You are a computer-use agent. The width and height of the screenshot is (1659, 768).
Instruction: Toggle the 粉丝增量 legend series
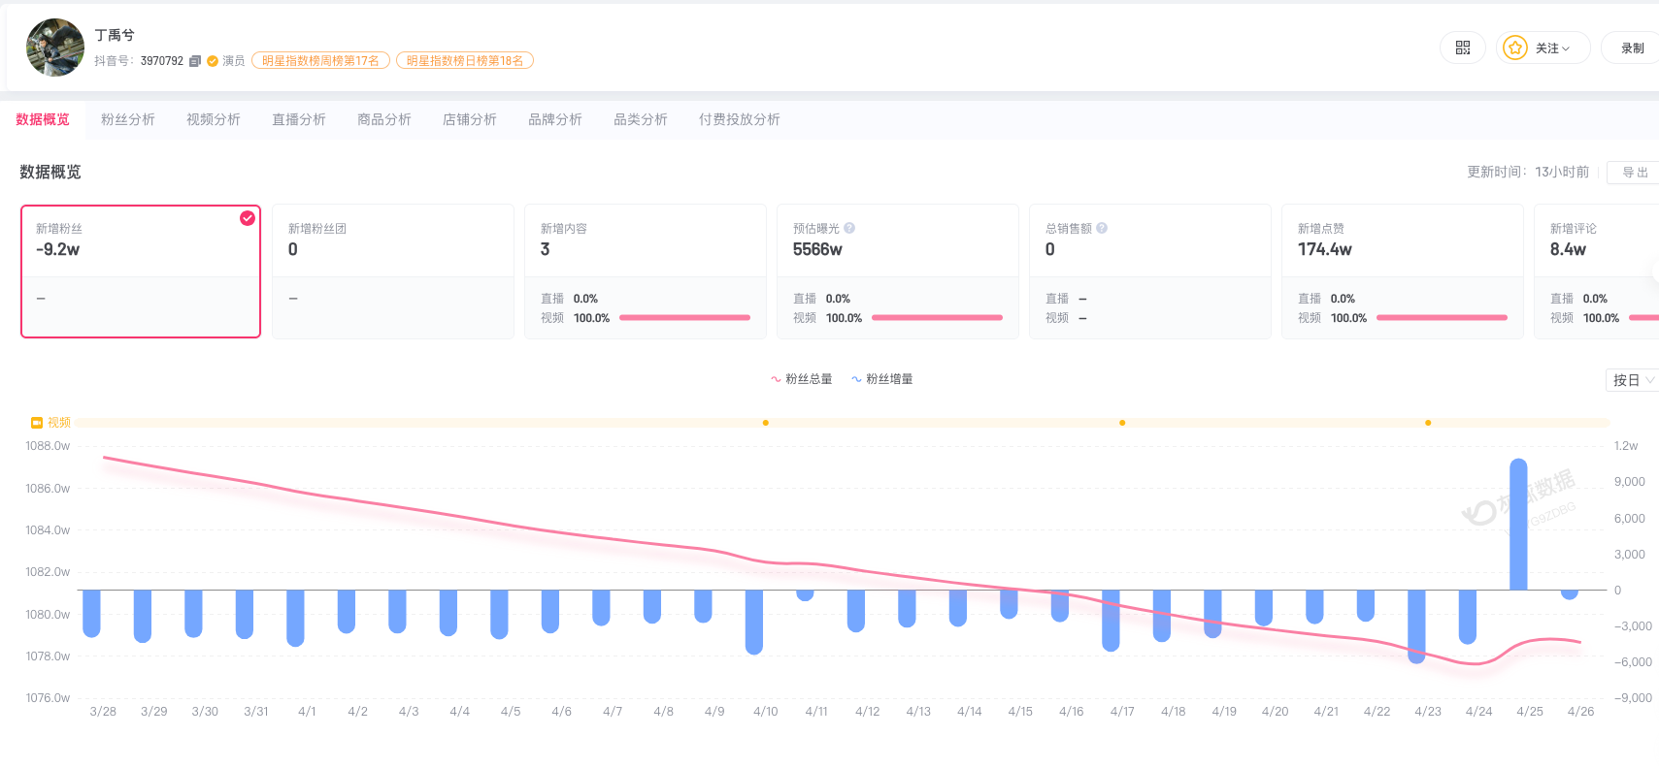coord(881,379)
